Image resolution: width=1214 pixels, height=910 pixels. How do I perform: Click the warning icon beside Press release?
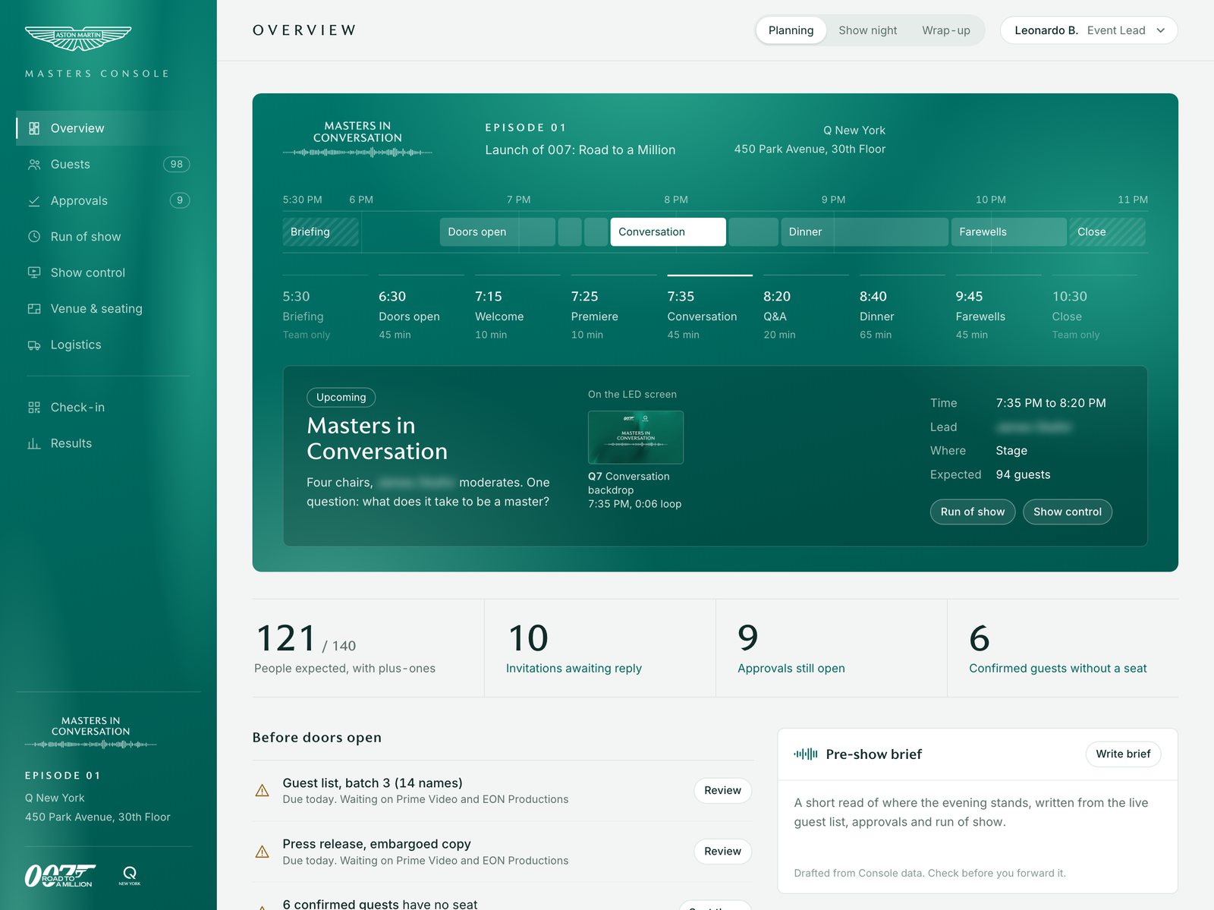point(263,852)
